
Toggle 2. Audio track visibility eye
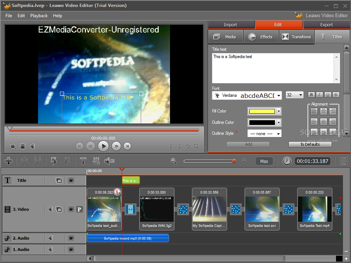(x=71, y=238)
